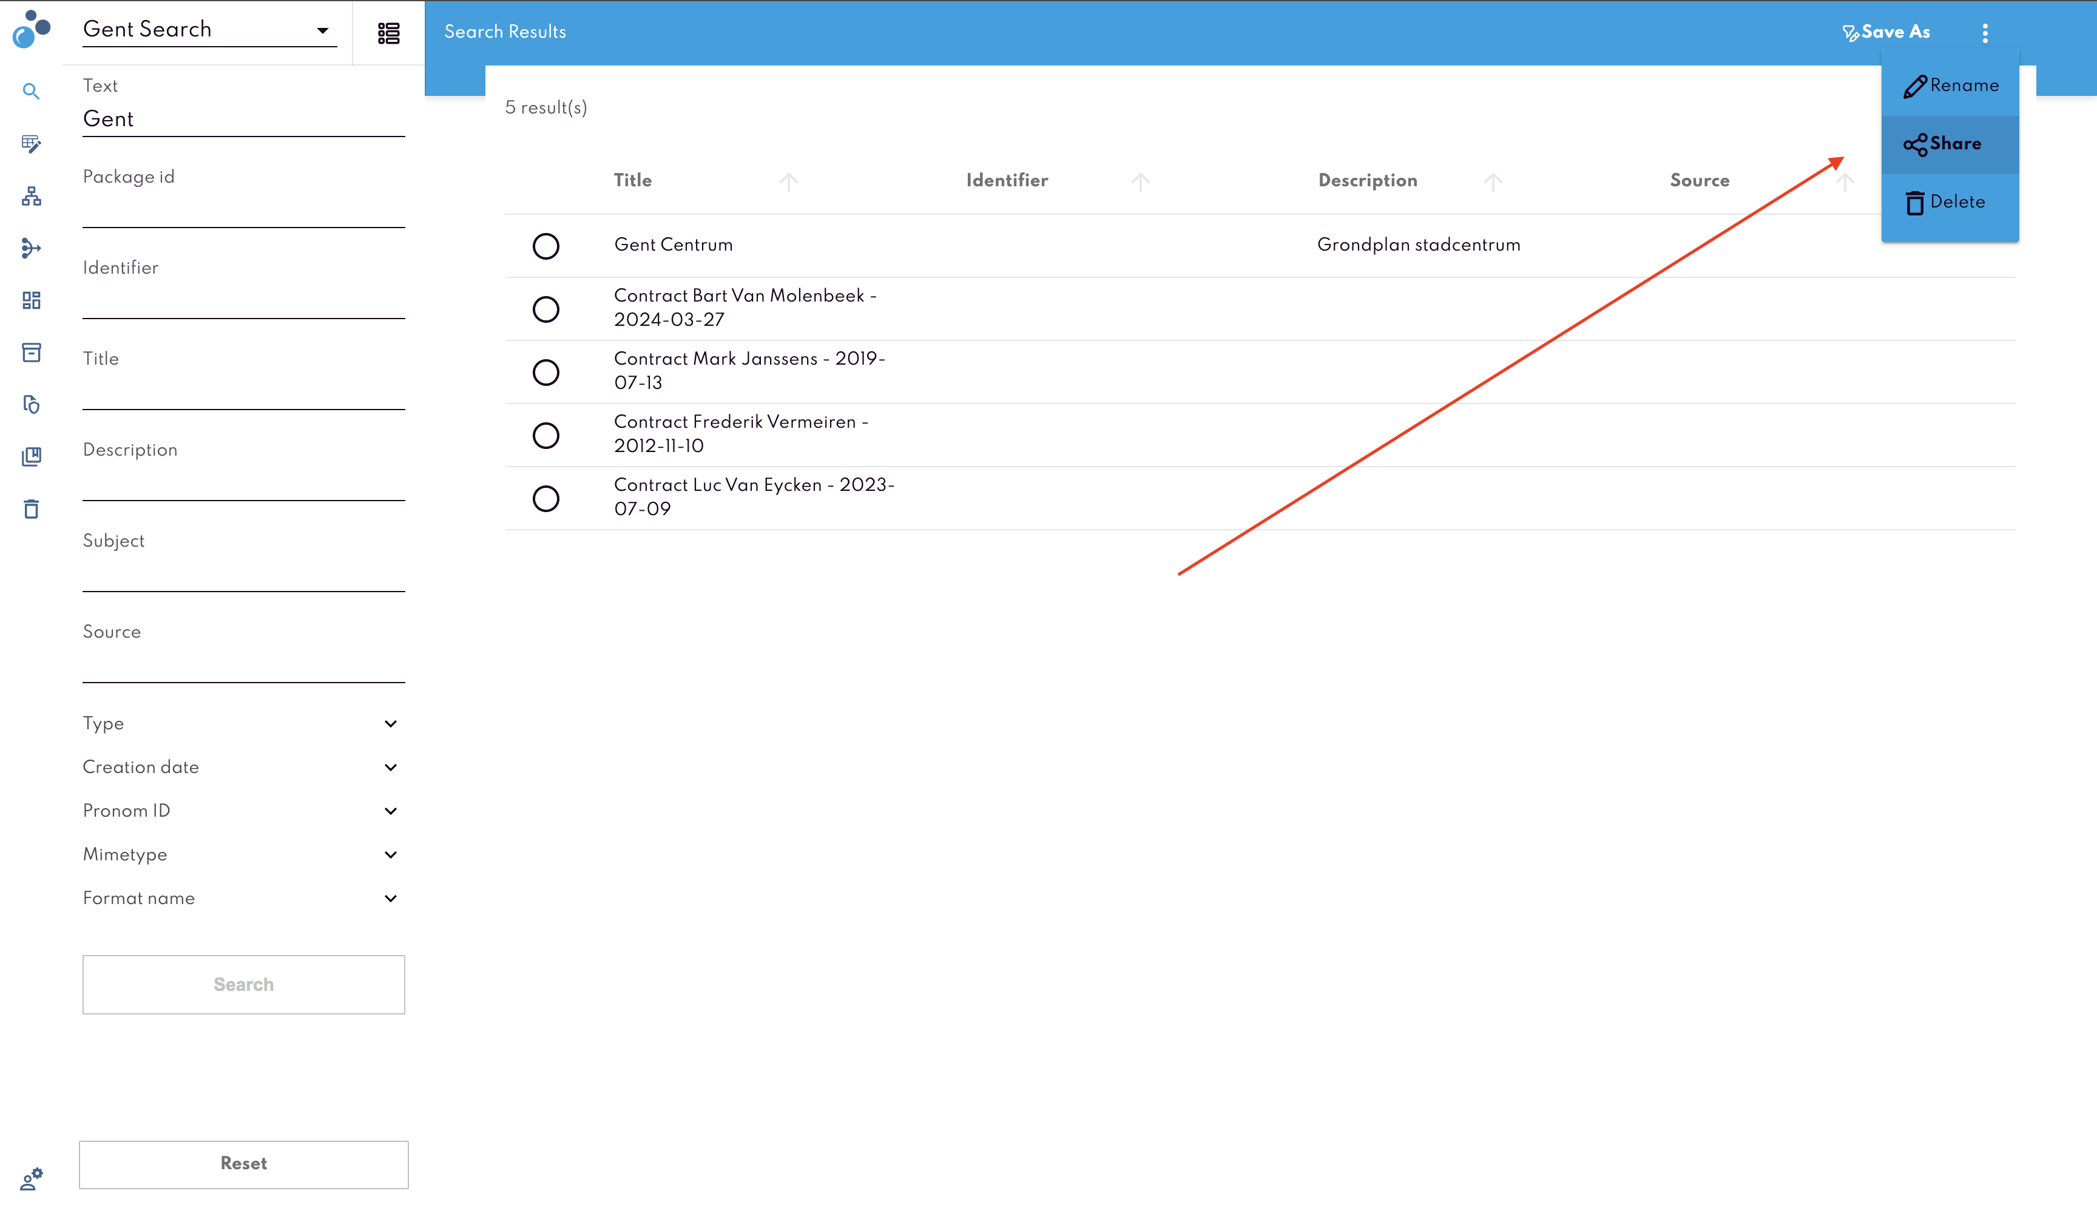Choose Rename from the options menu

pyautogui.click(x=1950, y=86)
